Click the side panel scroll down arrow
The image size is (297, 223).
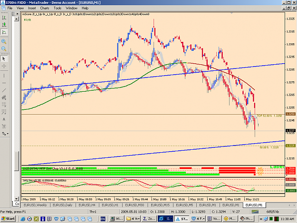pos(17,199)
